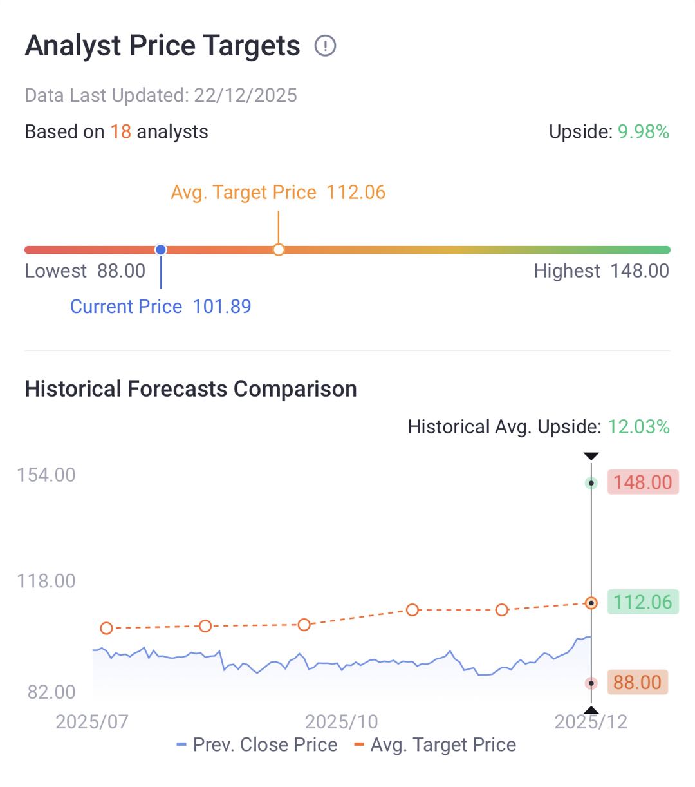695x787 pixels.
Task: Click the Lowest 88.00 label under the bar
Action: point(85,271)
